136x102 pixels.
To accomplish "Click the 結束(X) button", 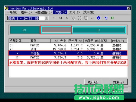I will (x=118, y=82).
